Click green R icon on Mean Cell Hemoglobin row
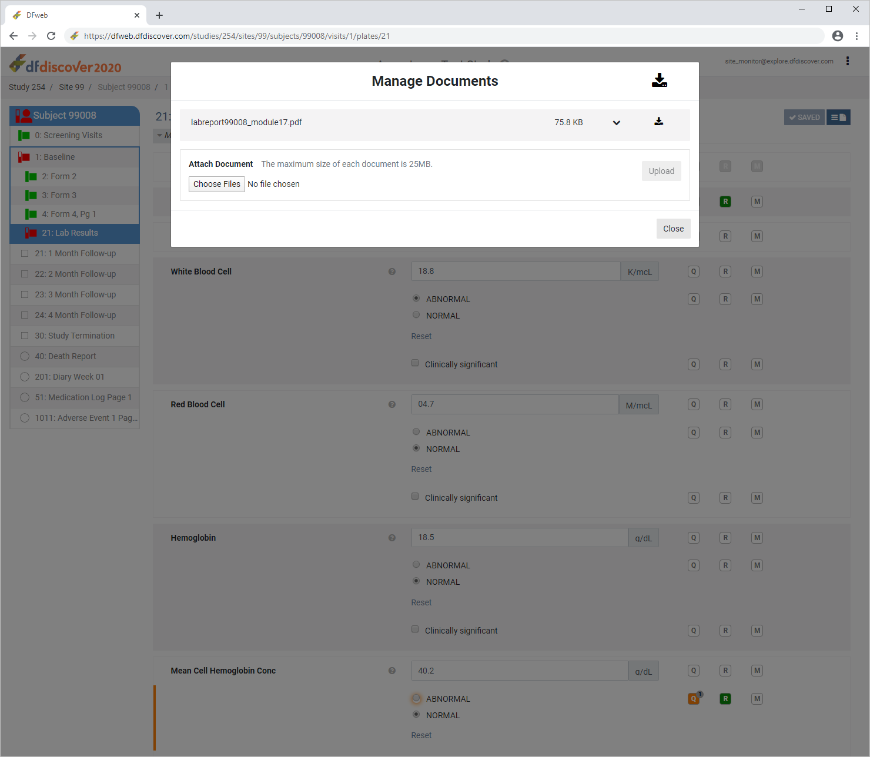The image size is (870, 757). click(x=725, y=699)
